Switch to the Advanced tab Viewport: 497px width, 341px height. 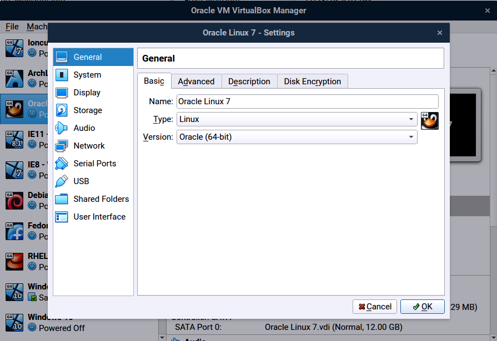coord(196,81)
